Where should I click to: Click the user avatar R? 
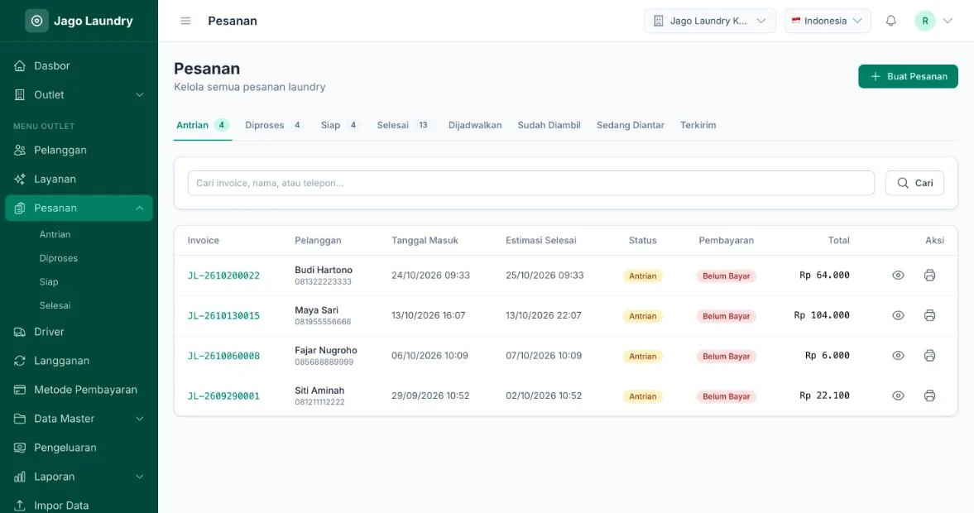point(925,21)
